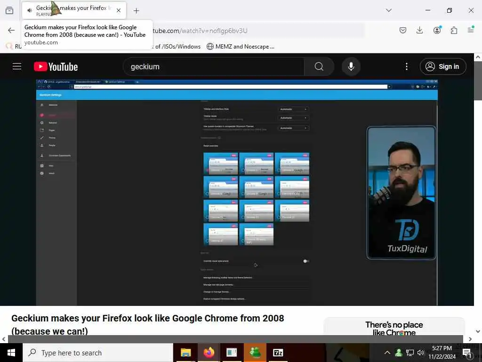Viewport: 482px width, 362px height.
Task: Click the YouTube search box containing geckium
Action: [x=213, y=66]
